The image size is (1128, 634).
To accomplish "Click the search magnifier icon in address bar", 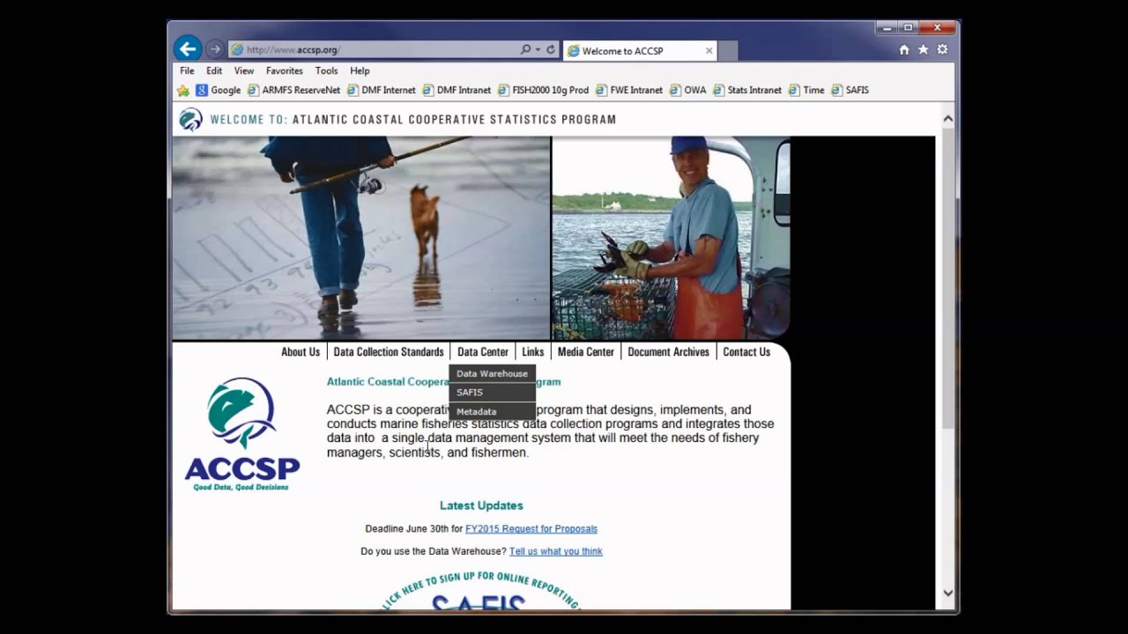I will coord(525,50).
